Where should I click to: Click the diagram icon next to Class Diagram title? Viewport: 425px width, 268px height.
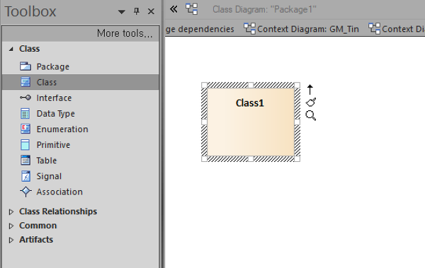click(192, 9)
